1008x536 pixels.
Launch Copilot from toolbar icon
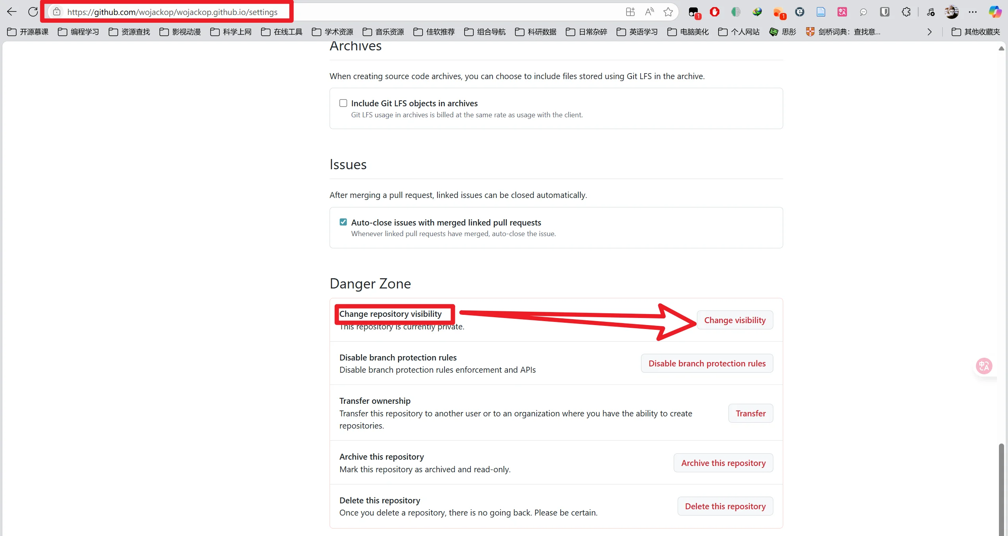coord(995,12)
